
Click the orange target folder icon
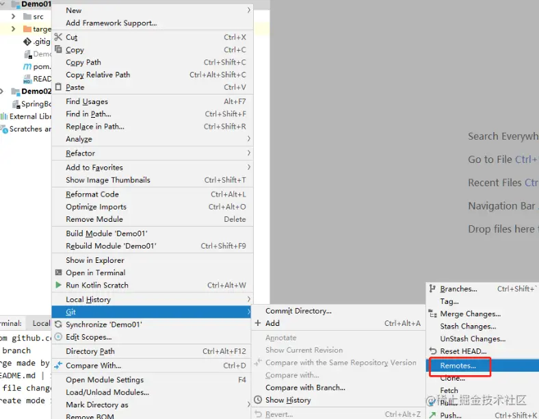pos(27,29)
